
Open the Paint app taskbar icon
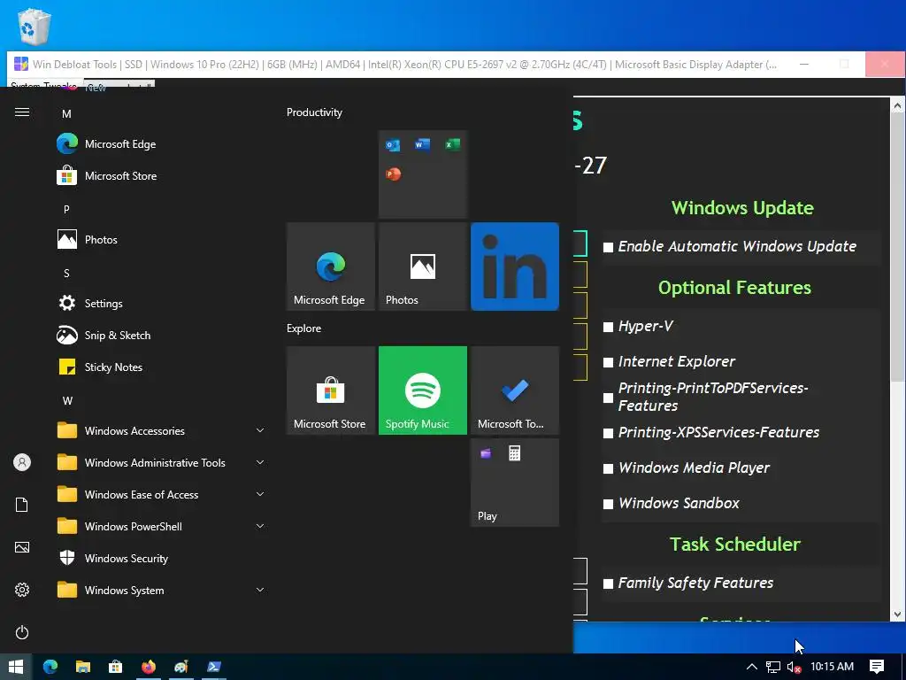(180, 667)
